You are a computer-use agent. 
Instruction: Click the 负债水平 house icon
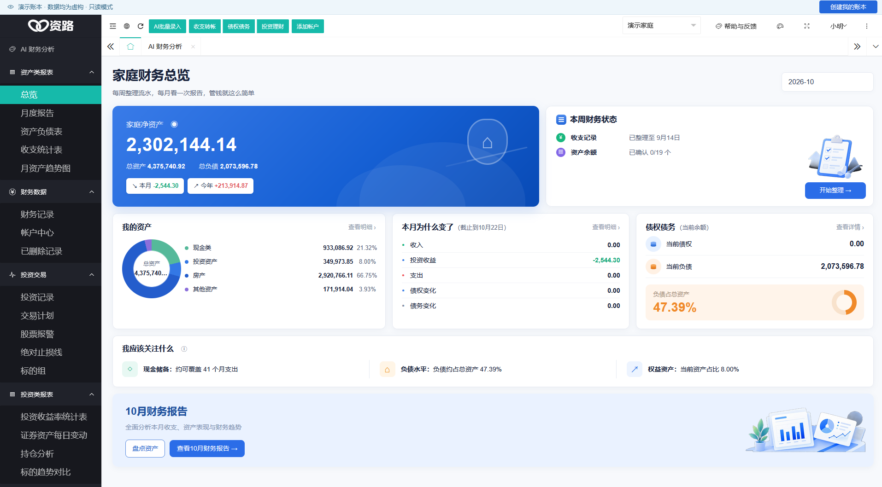click(387, 369)
